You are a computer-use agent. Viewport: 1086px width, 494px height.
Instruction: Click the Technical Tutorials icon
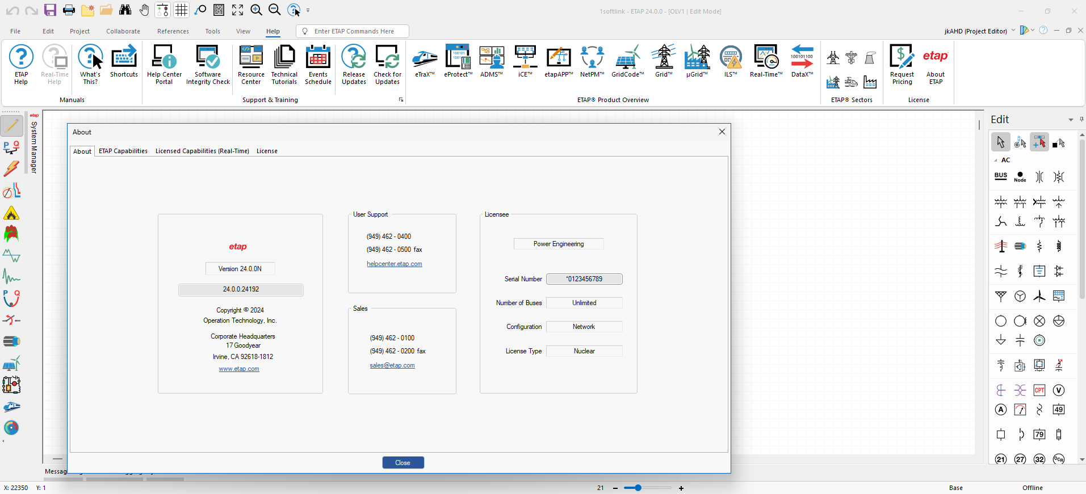[x=284, y=65]
